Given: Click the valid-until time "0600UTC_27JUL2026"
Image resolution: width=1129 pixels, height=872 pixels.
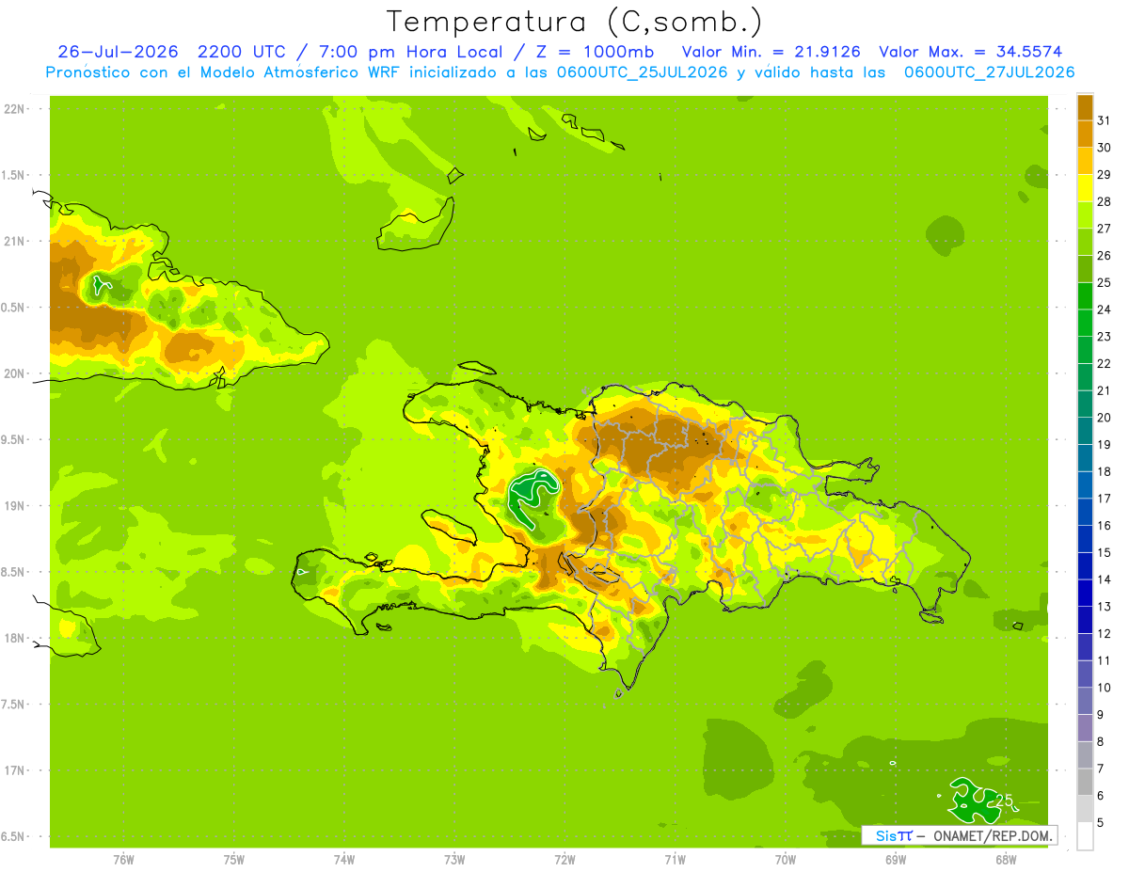Looking at the screenshot, I should point(990,72).
